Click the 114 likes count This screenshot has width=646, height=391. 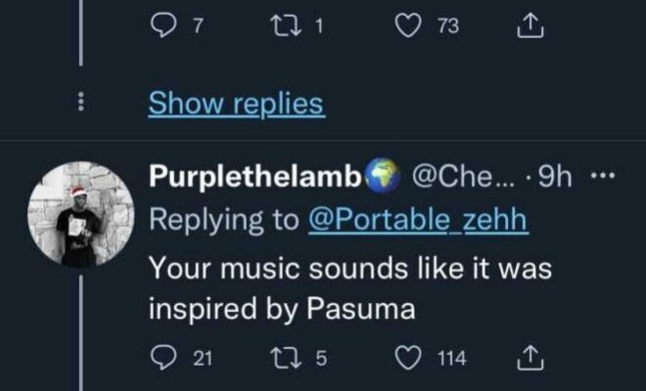pyautogui.click(x=451, y=359)
